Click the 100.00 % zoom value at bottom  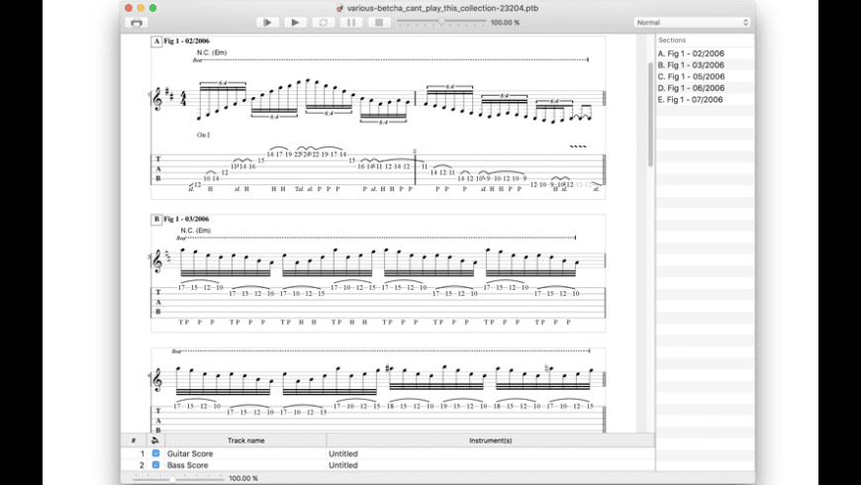tap(243, 478)
